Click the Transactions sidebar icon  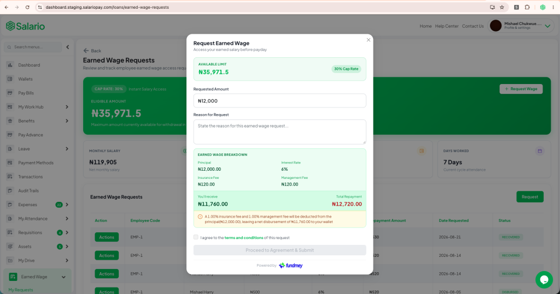pos(10,177)
